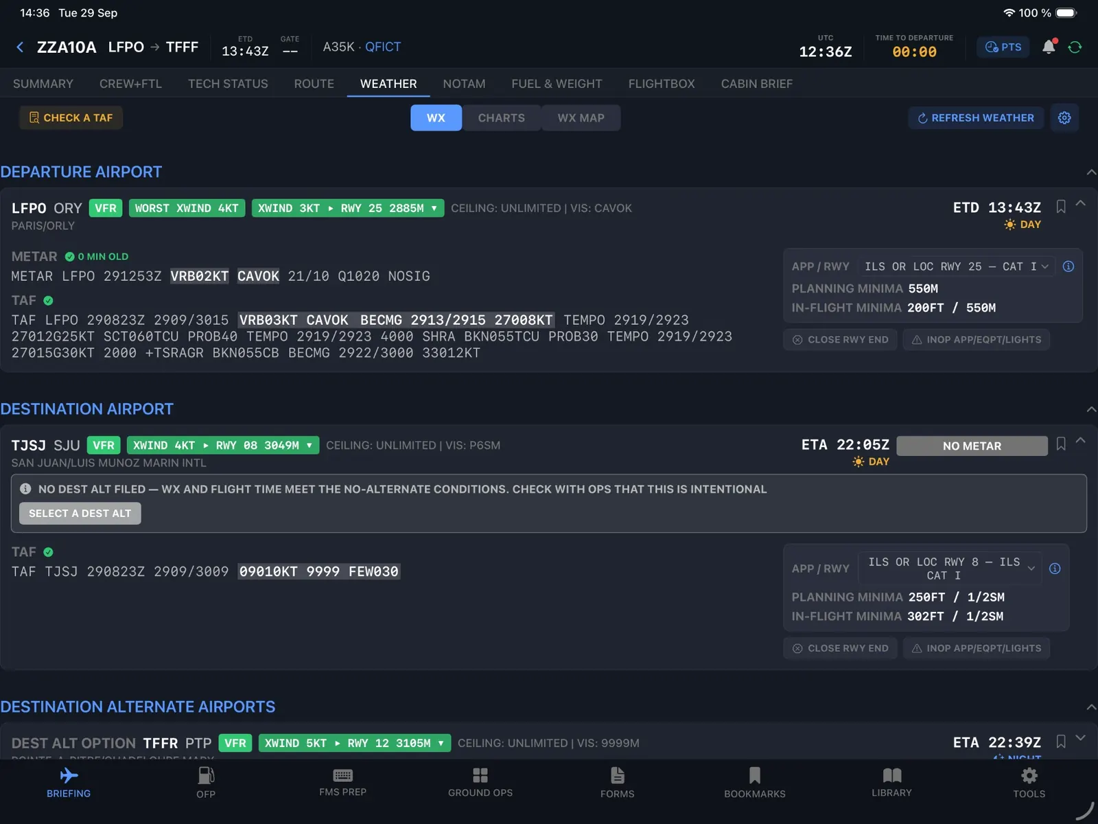
Task: Open ILS OR LOC RWY 8 approach selector
Action: point(950,569)
